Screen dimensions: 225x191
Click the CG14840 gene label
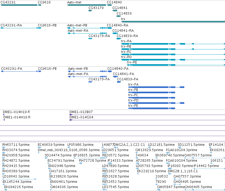pyautogui.click(x=114, y=2)
